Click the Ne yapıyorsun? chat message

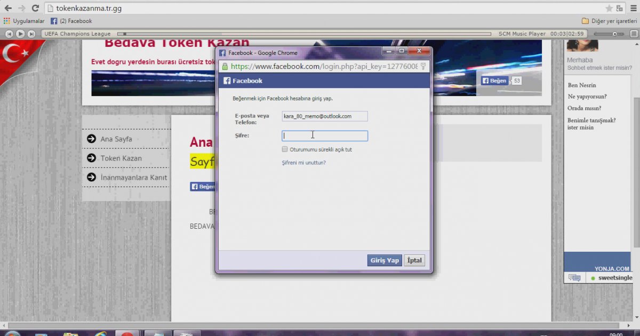pos(587,97)
